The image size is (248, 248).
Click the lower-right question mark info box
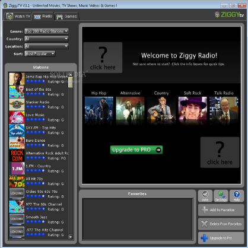pos(220,152)
